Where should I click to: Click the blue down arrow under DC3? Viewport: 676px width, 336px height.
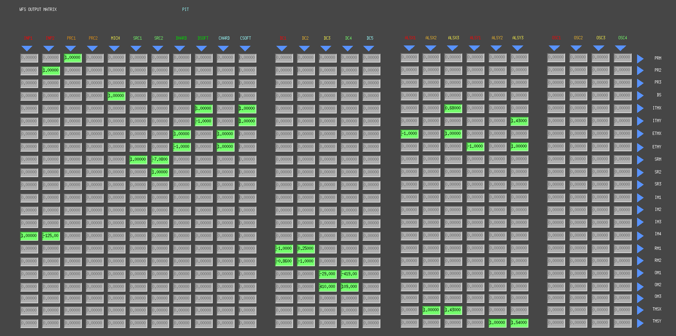click(325, 48)
